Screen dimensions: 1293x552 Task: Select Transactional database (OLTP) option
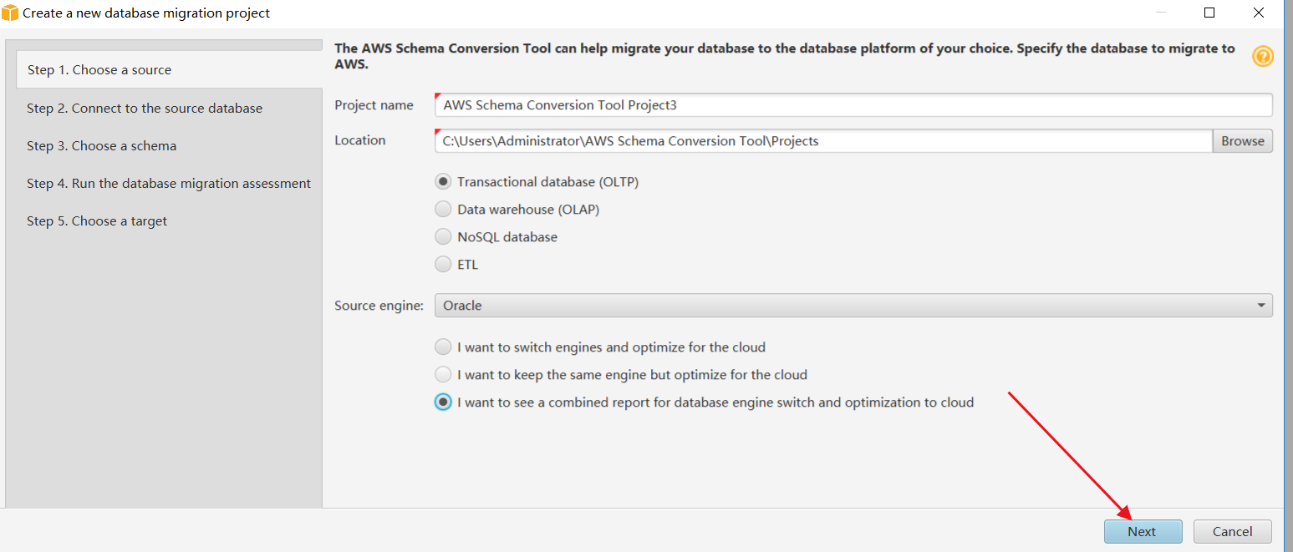pyautogui.click(x=443, y=182)
